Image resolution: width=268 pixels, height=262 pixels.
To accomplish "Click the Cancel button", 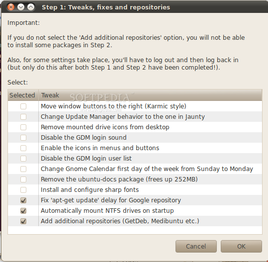I will [196, 246].
